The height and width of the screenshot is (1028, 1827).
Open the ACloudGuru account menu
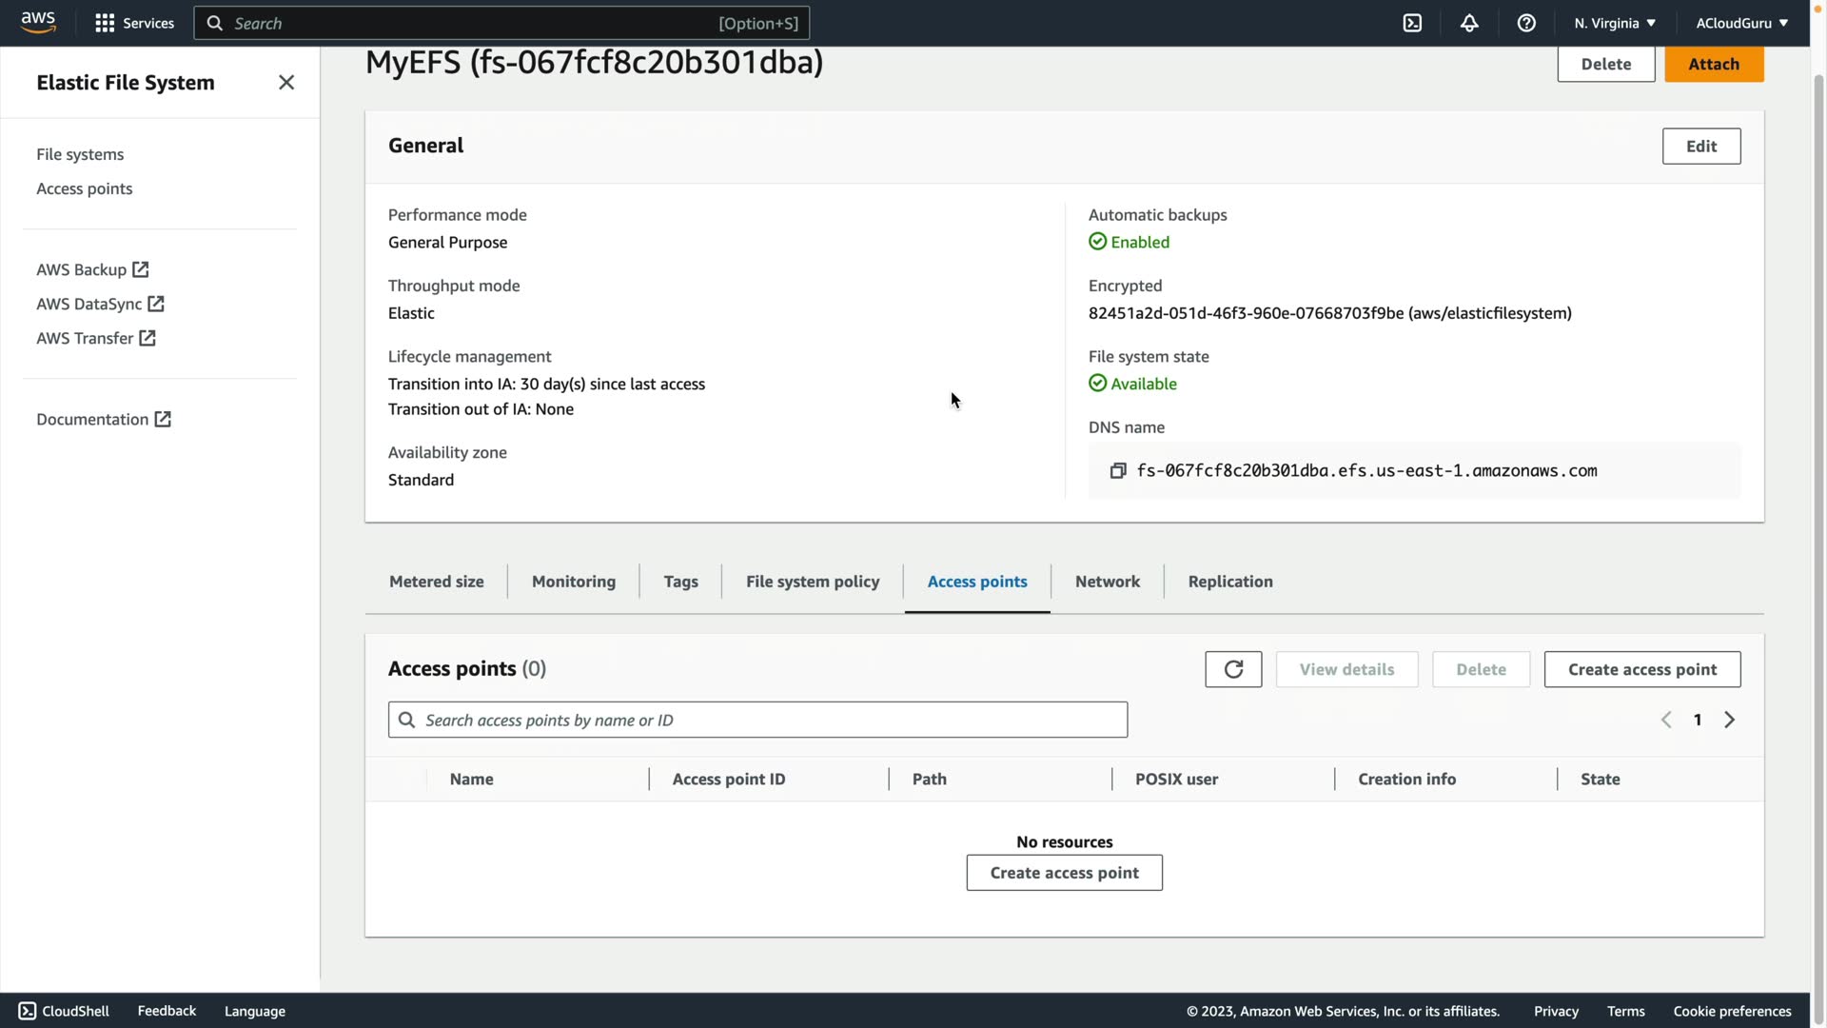[1741, 23]
